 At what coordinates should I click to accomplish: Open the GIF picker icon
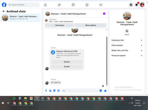[x=59, y=91]
